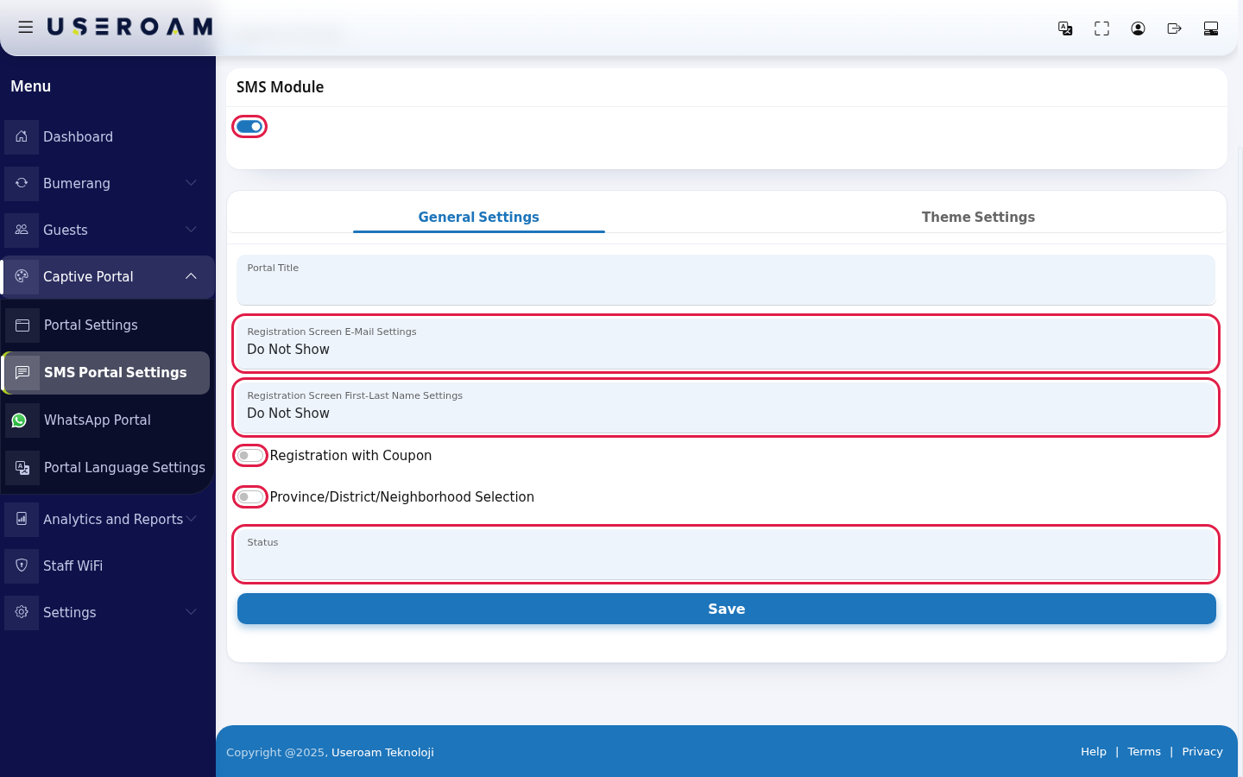Expand Analytics and Reports chevron
The height and width of the screenshot is (777, 1243).
(192, 519)
